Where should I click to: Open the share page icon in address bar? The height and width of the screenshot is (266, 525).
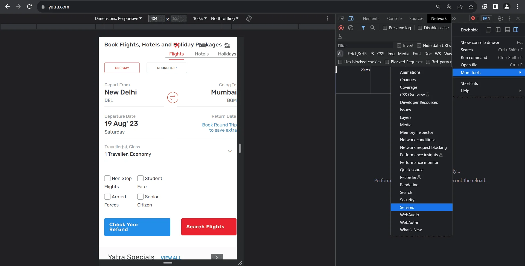[x=460, y=7]
